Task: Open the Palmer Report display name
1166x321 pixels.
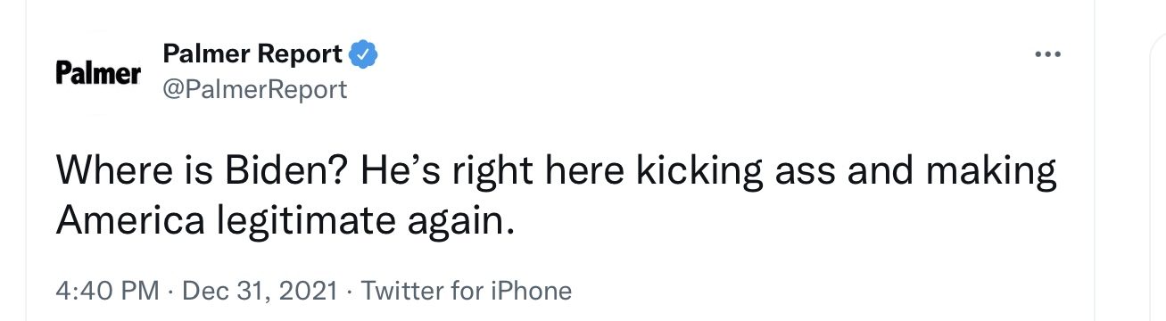Action: [x=252, y=54]
